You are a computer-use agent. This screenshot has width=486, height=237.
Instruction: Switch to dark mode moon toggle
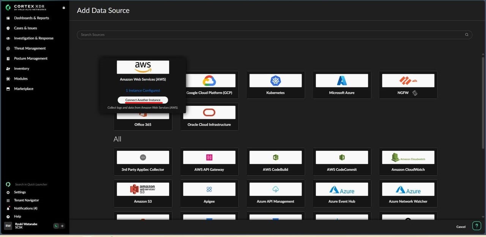pos(56,226)
